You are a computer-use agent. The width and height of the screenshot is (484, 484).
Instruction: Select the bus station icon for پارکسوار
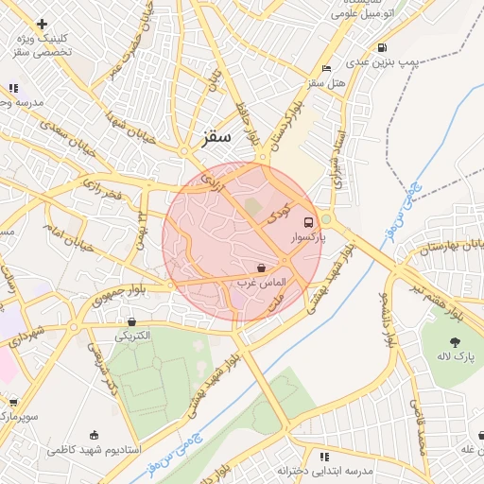click(x=308, y=222)
